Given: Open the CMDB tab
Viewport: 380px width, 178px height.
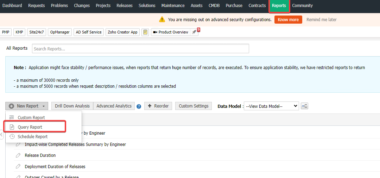Looking at the screenshot, I should (214, 6).
